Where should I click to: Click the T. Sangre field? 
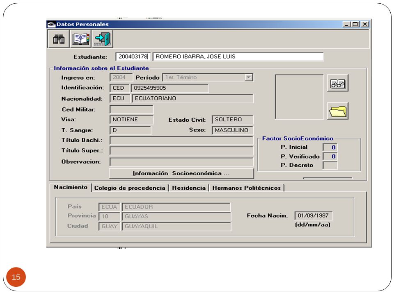click(x=130, y=130)
